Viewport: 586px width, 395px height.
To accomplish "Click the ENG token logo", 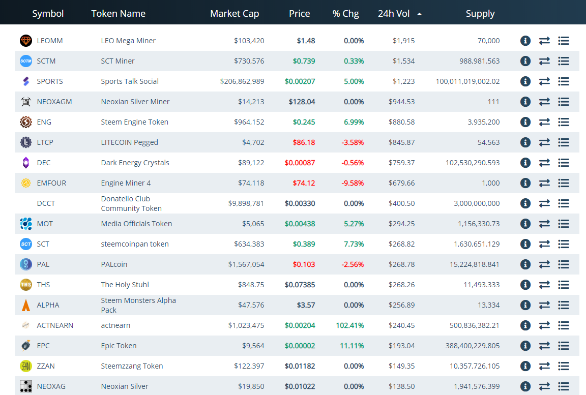I will [26, 122].
